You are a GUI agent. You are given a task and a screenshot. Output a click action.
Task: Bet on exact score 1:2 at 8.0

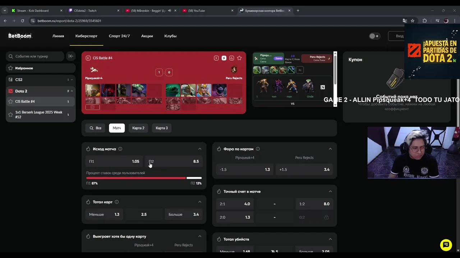(x=314, y=204)
